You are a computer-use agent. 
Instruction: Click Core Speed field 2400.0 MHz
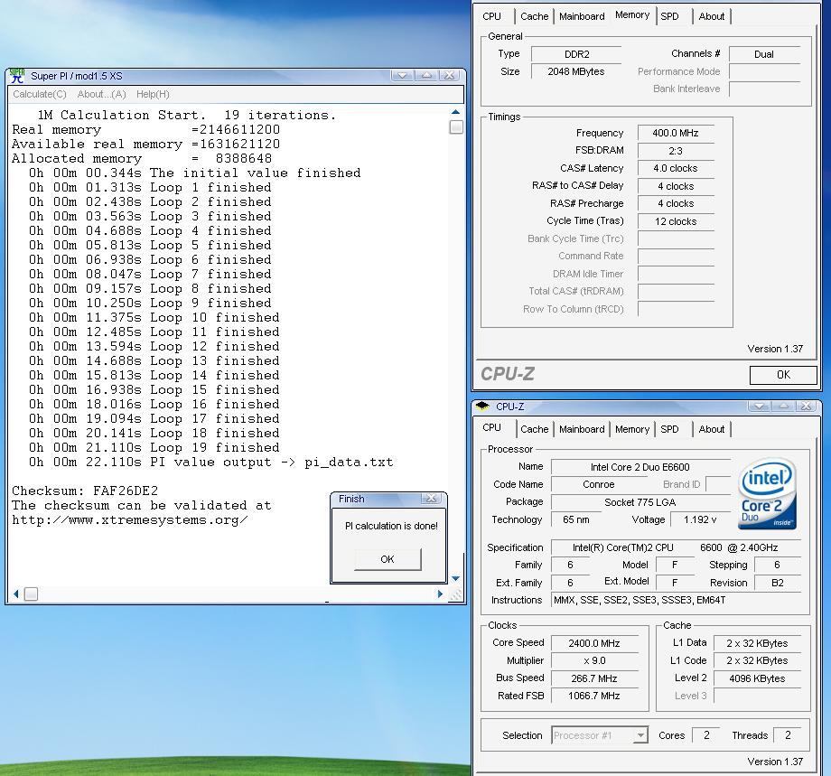(594, 643)
